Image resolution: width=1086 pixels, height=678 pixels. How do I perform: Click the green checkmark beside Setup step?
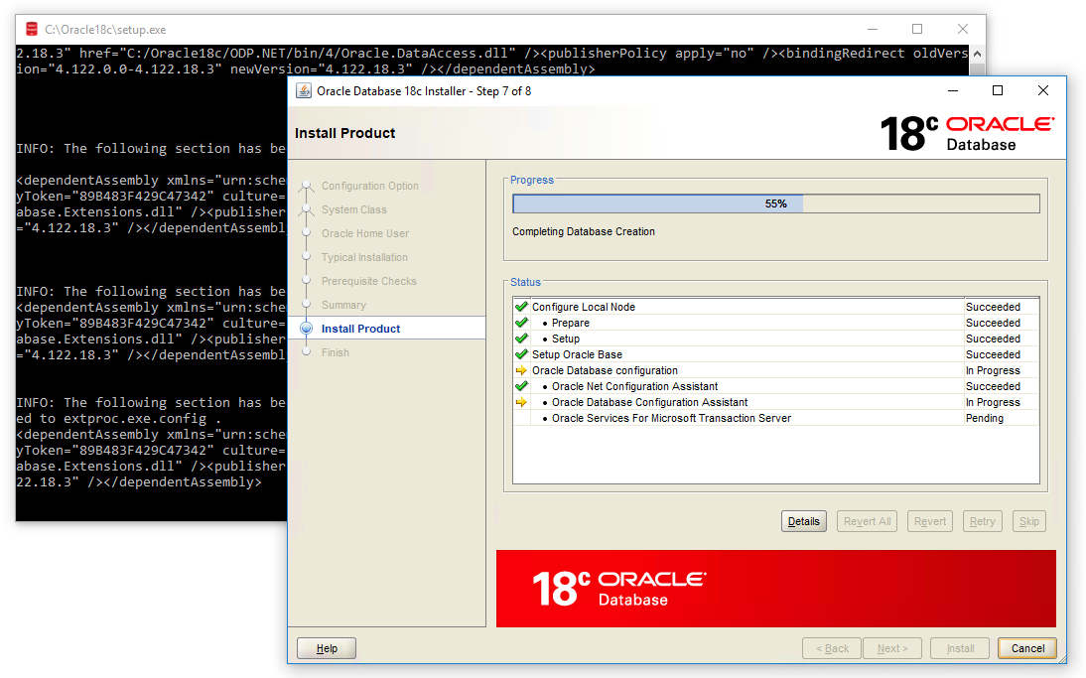point(521,338)
